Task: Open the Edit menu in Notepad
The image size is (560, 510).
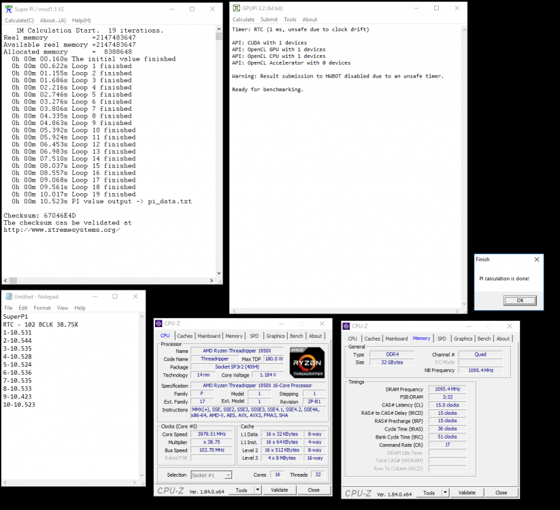Action: [23, 308]
